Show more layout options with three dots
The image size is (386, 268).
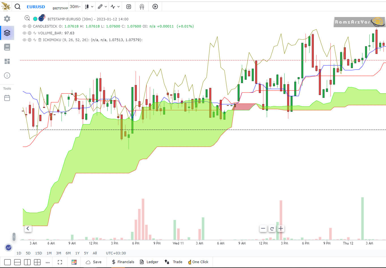(x=48, y=262)
